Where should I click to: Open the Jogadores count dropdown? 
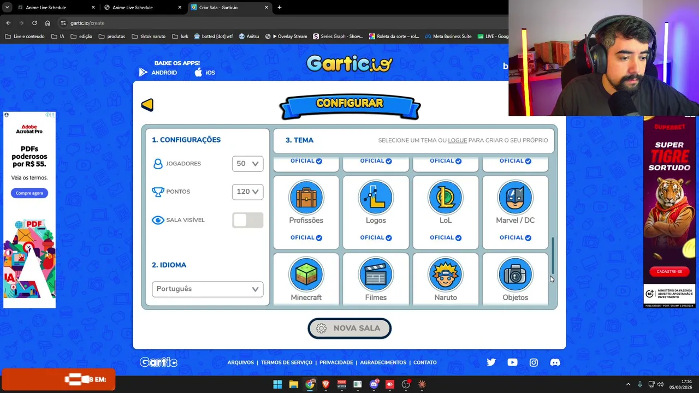[x=247, y=164]
